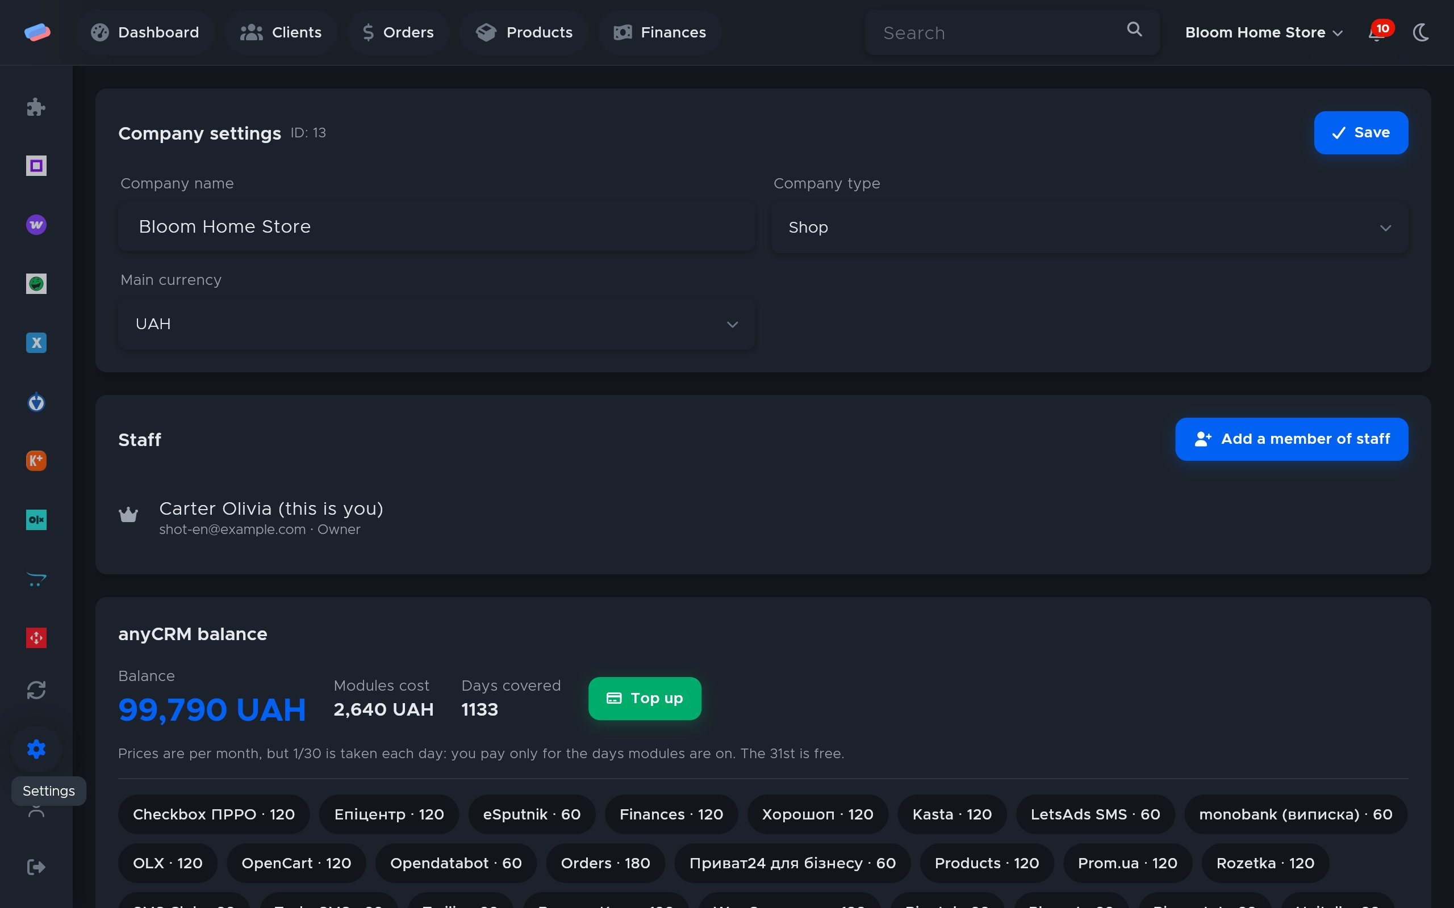Click the LetsAds SMS · 60 module chip
The image size is (1454, 908).
coord(1095,814)
